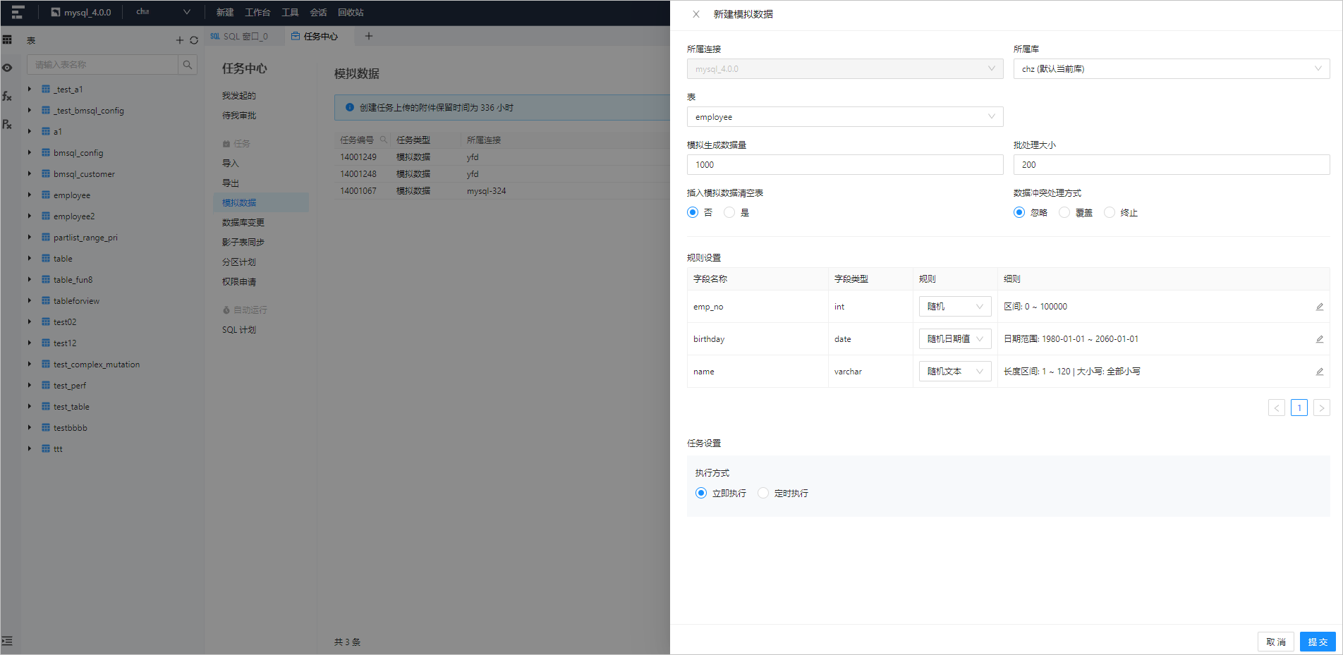
Task: Open the table view sidebar icon
Action: (x=7, y=39)
